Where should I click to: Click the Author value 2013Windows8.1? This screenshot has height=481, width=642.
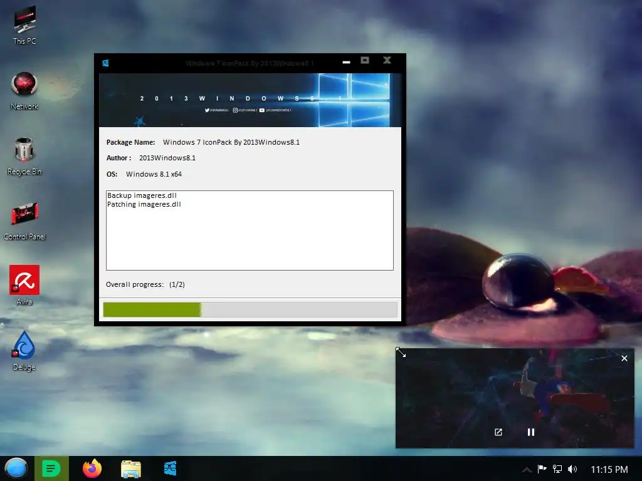tap(167, 158)
